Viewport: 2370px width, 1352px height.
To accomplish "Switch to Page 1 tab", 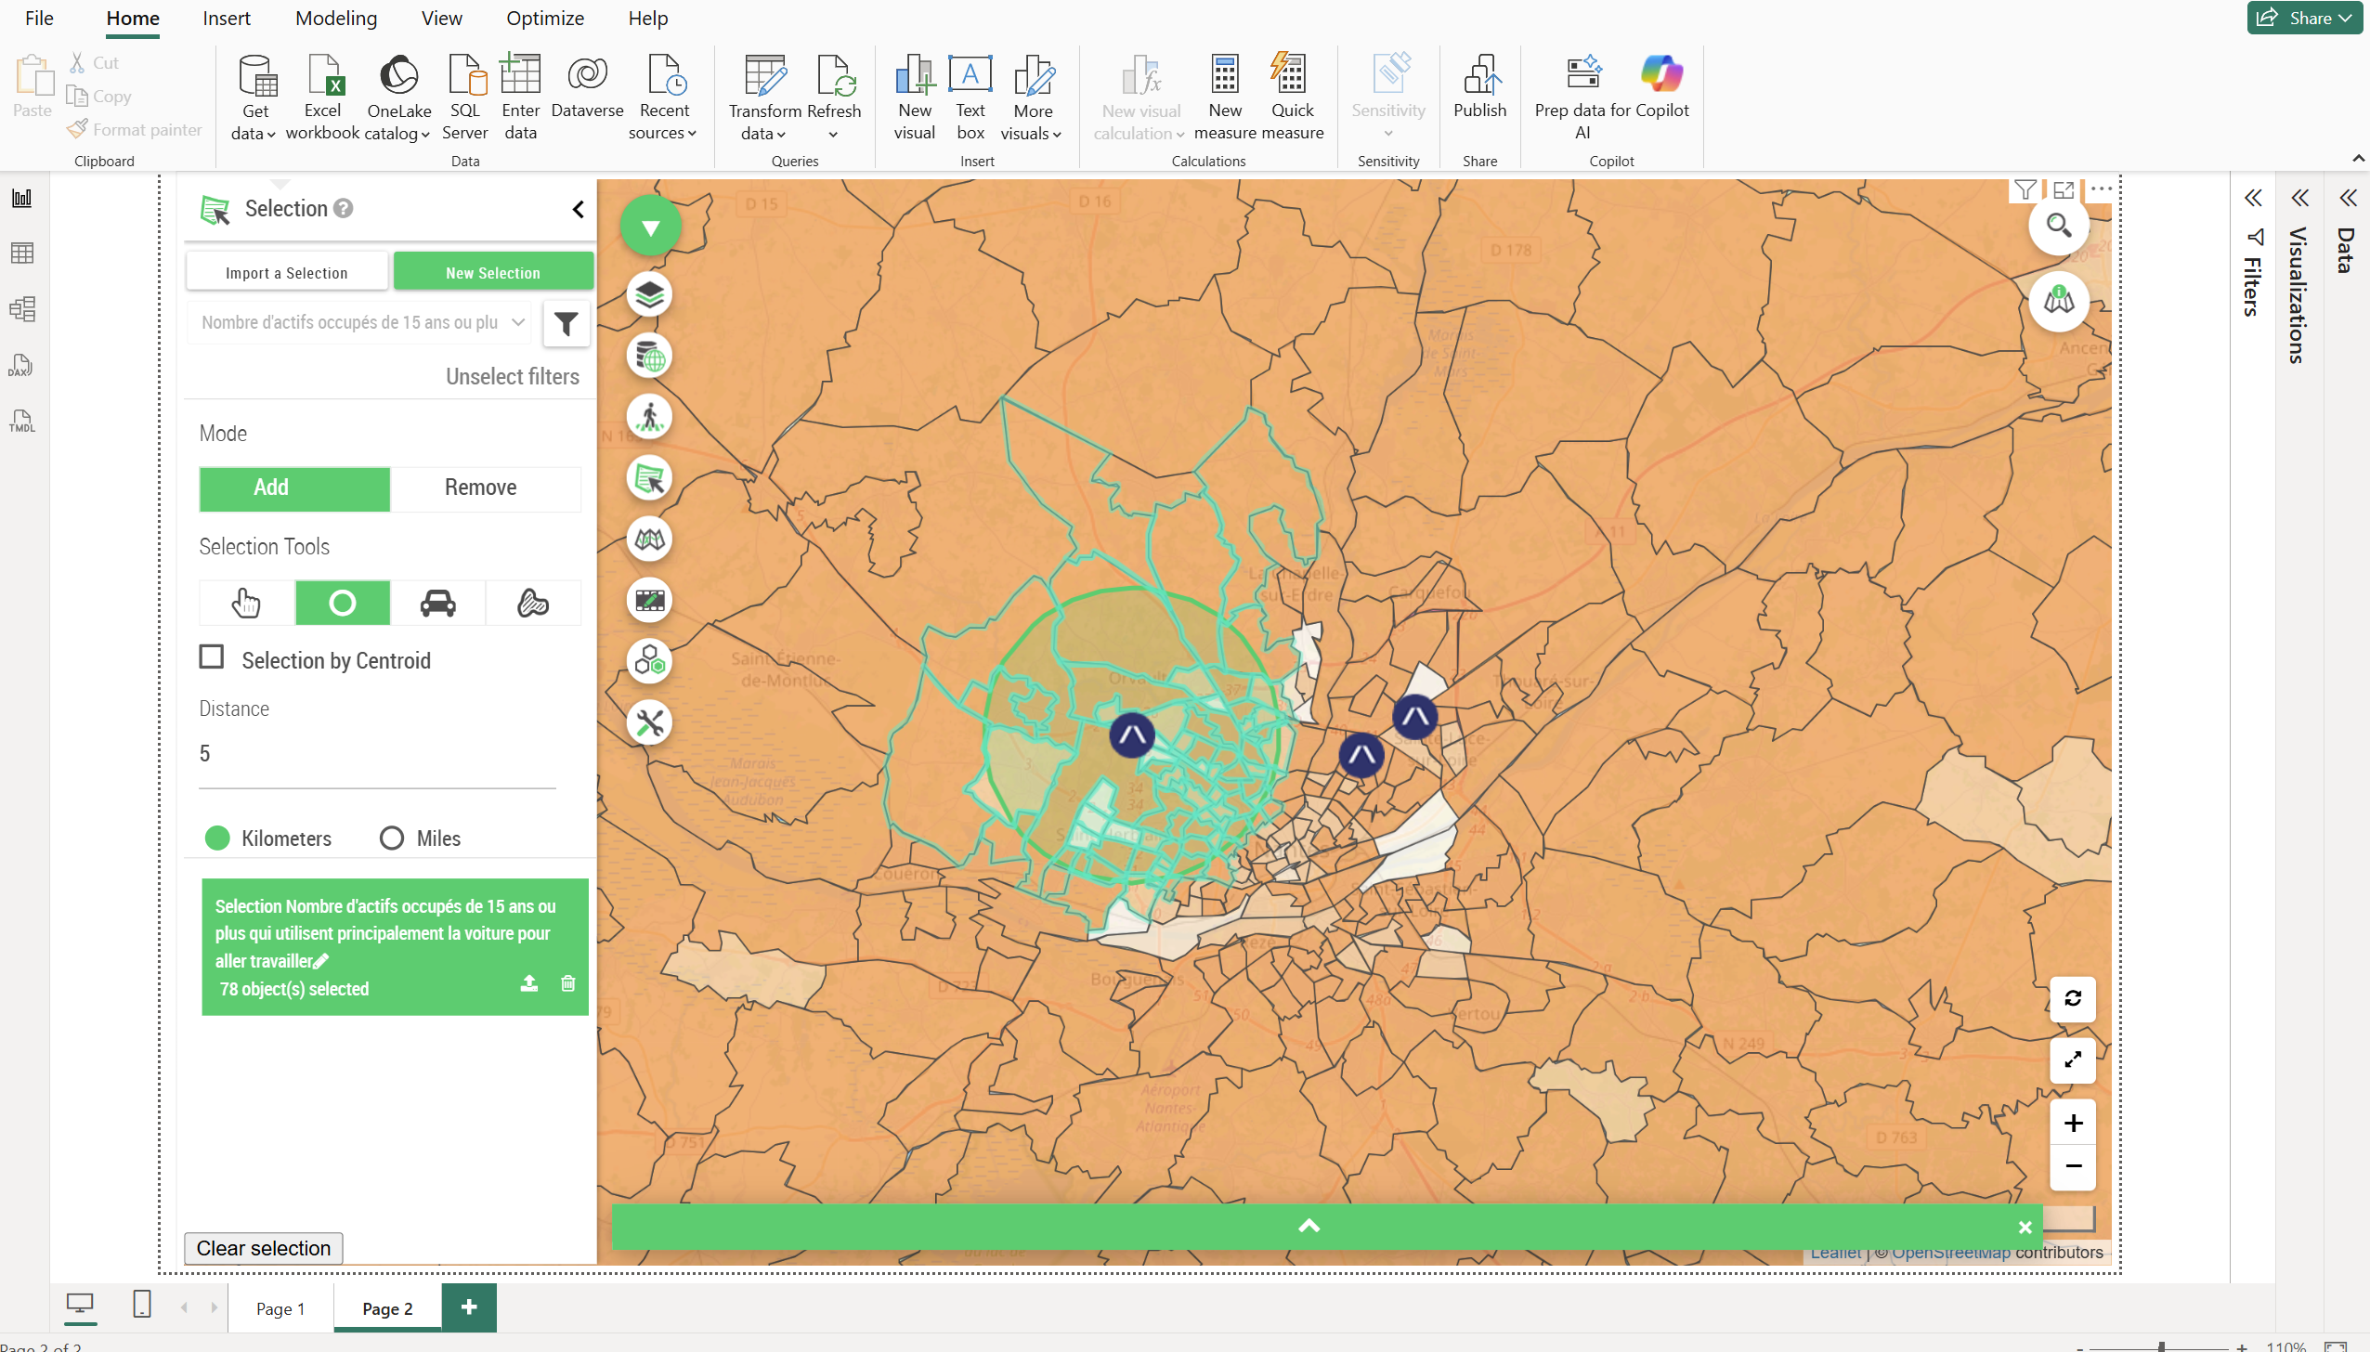I will 280,1308.
